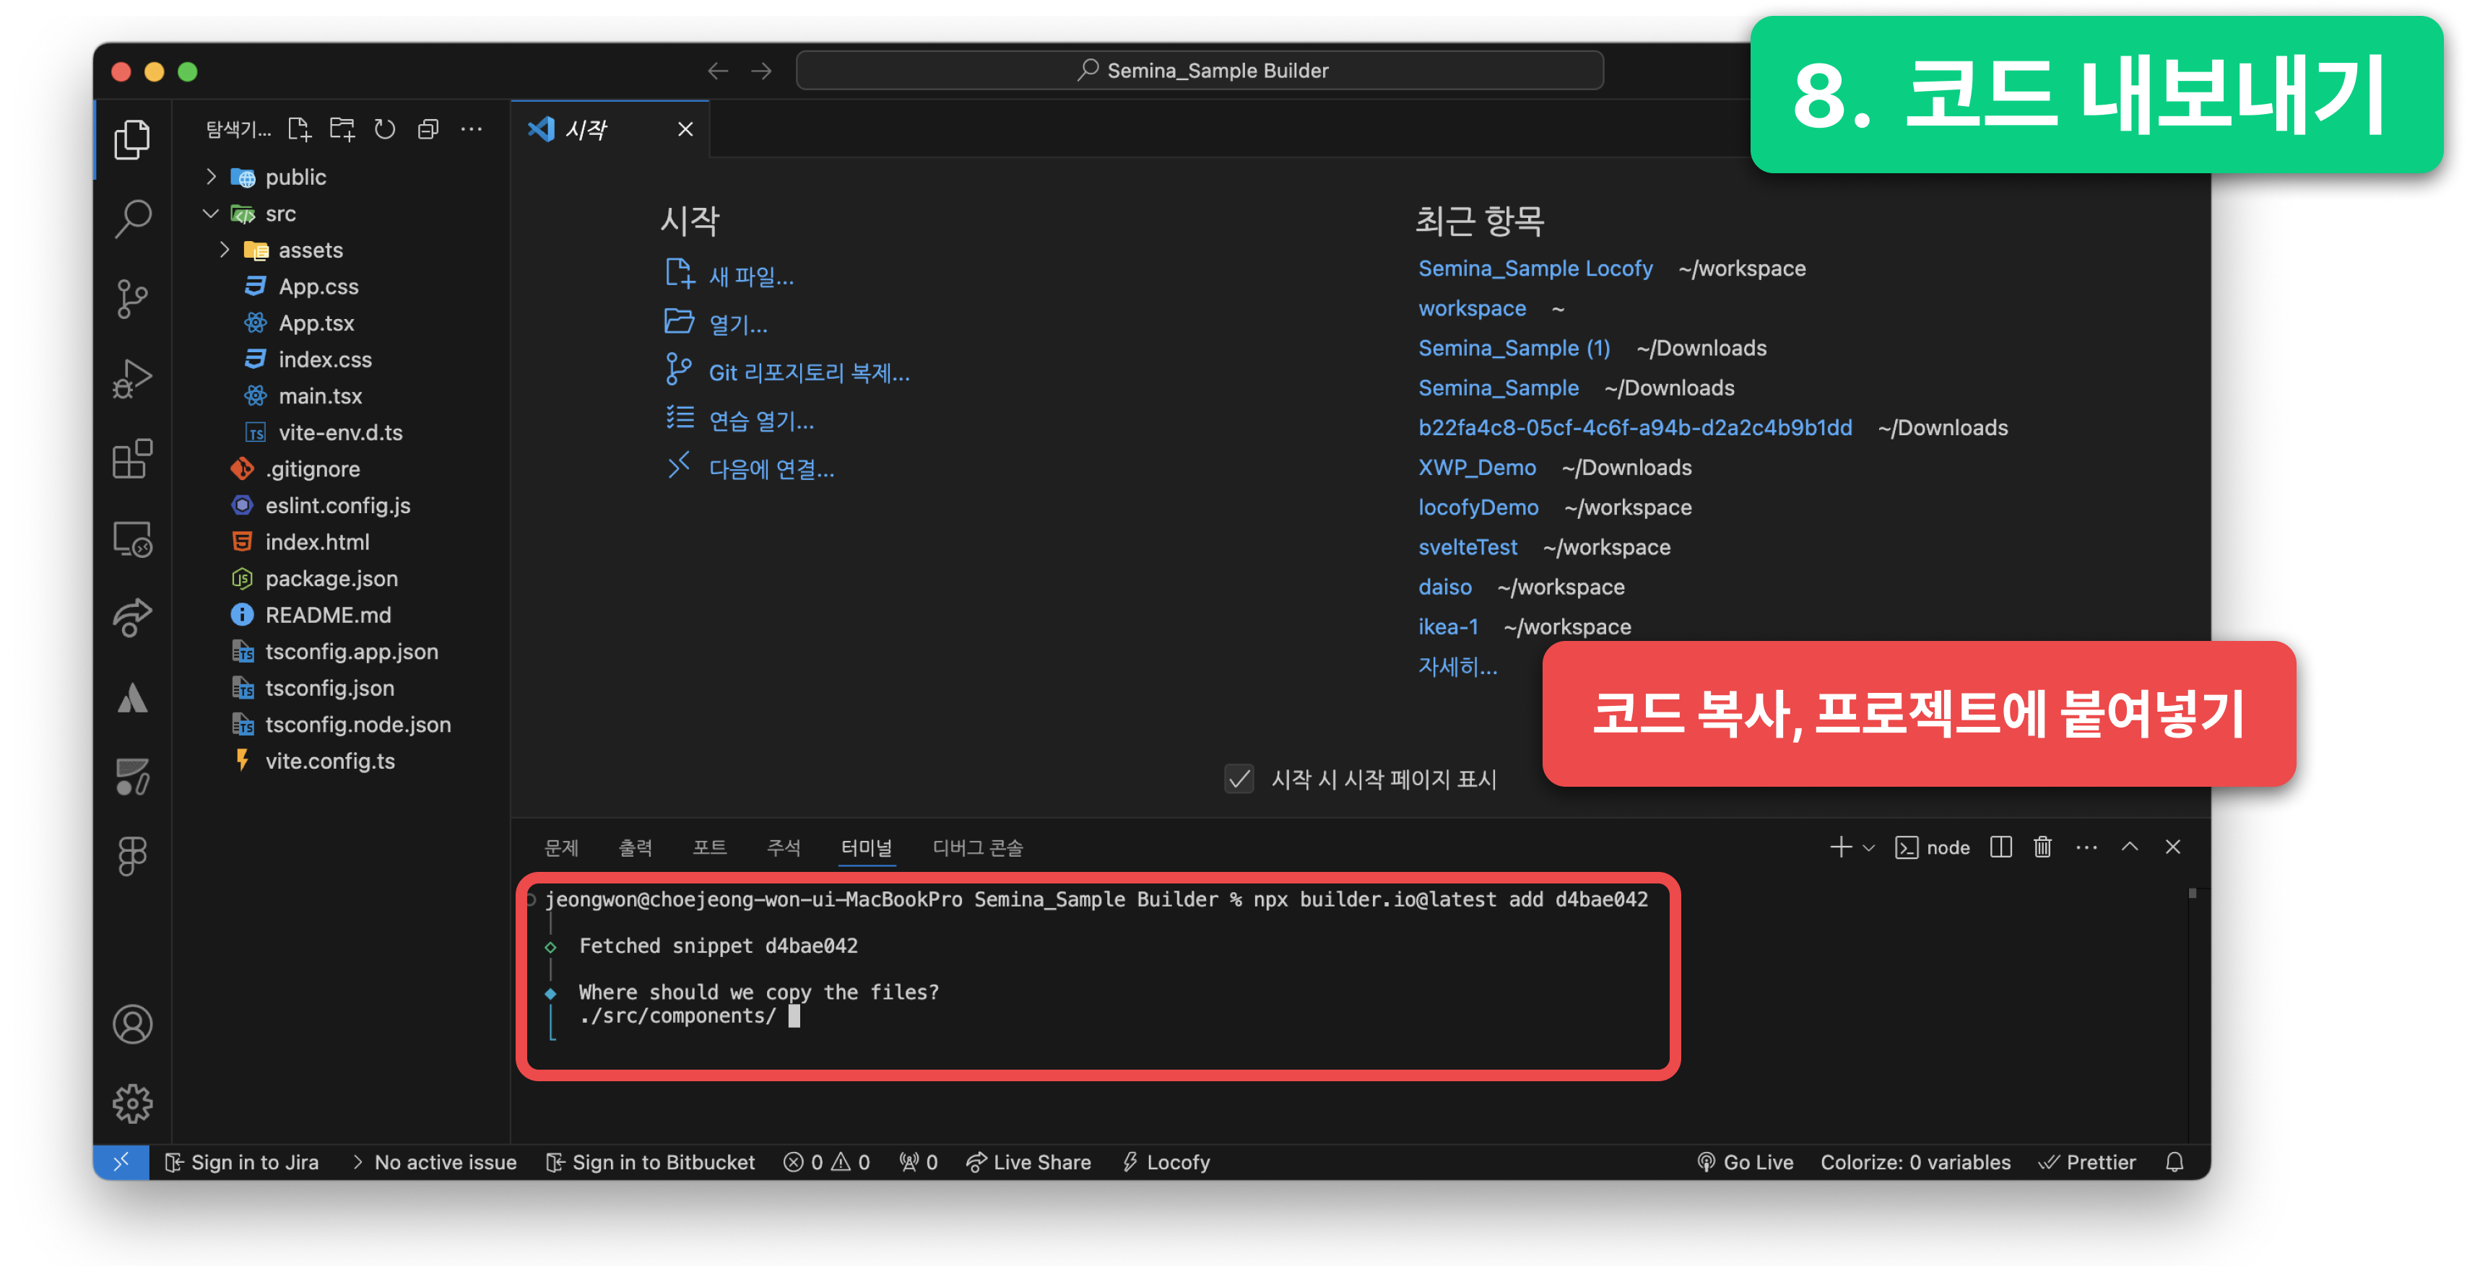Create a new file in explorer
This screenshot has height=1266, width=2467.
pos(300,128)
